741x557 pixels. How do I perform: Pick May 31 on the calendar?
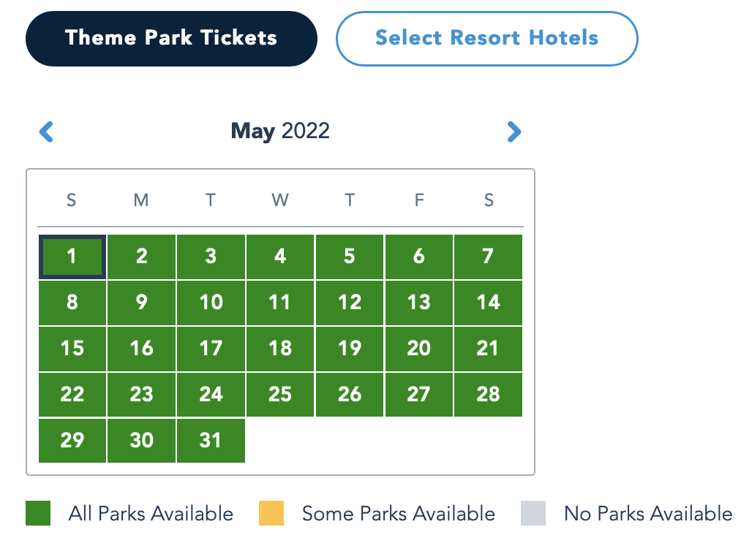pyautogui.click(x=211, y=441)
